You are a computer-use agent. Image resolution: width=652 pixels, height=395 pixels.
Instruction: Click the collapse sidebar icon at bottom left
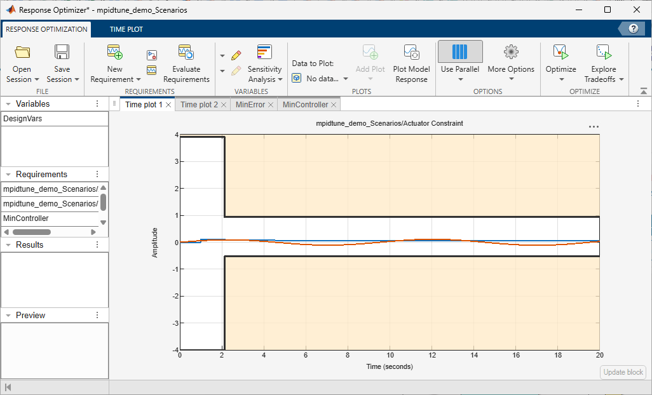click(x=8, y=387)
